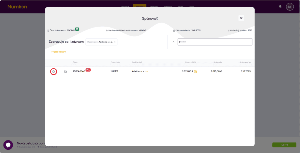The height and width of the screenshot is (153, 300).
Task: Remove the Adviterra s. r. o. supplier filter
Action: (x=115, y=42)
